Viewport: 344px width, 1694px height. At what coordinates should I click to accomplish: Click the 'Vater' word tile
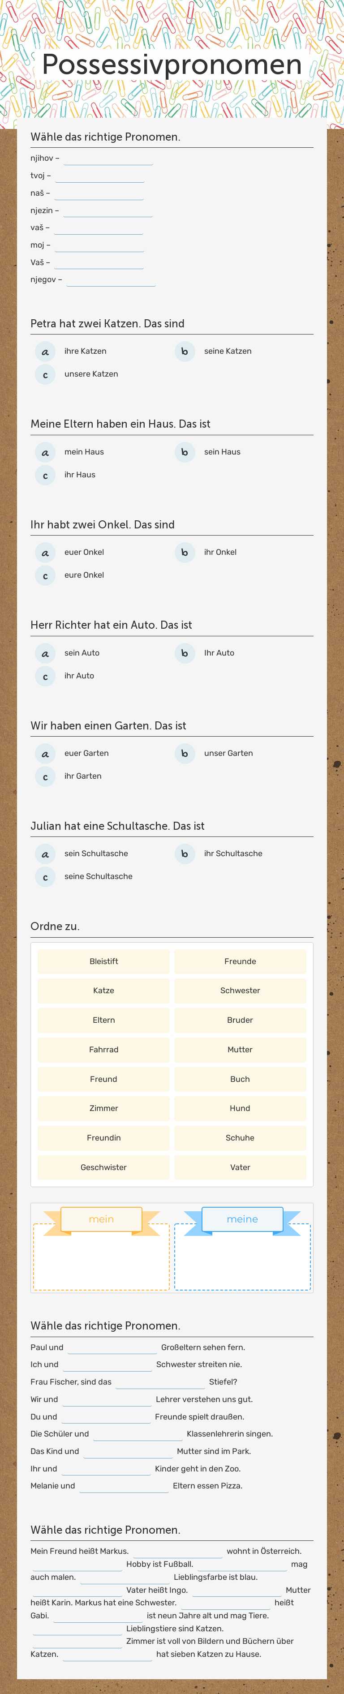240,1167
